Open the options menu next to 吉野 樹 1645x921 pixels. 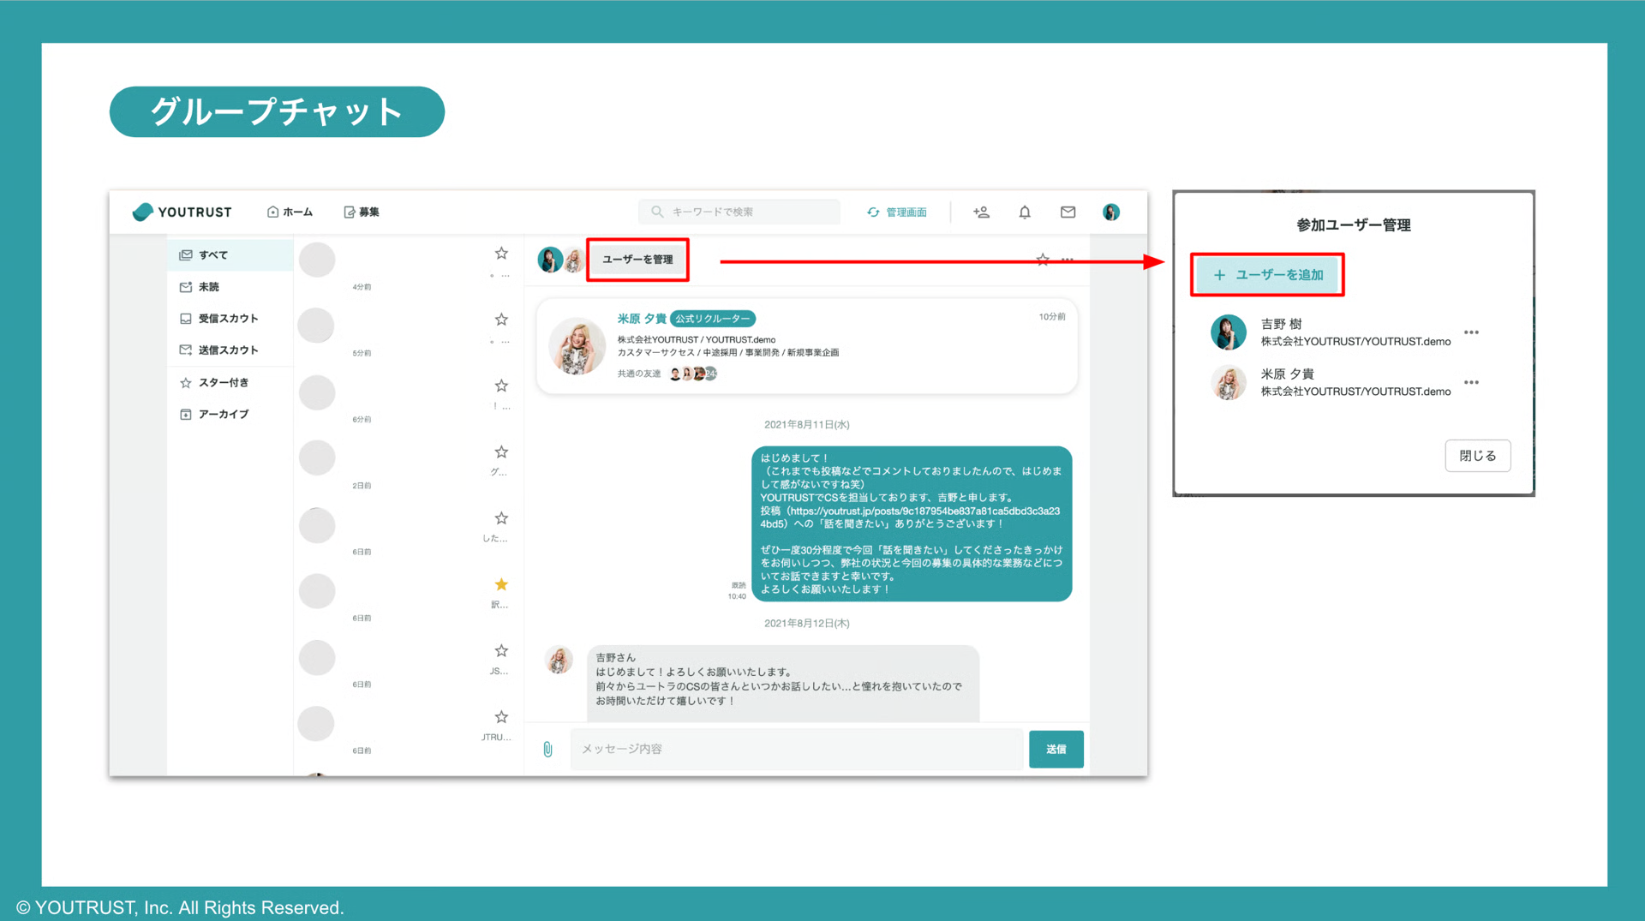[1471, 332]
